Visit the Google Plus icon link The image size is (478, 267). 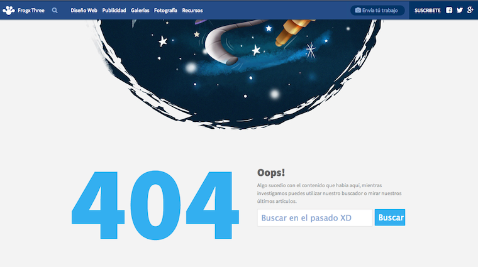point(470,10)
